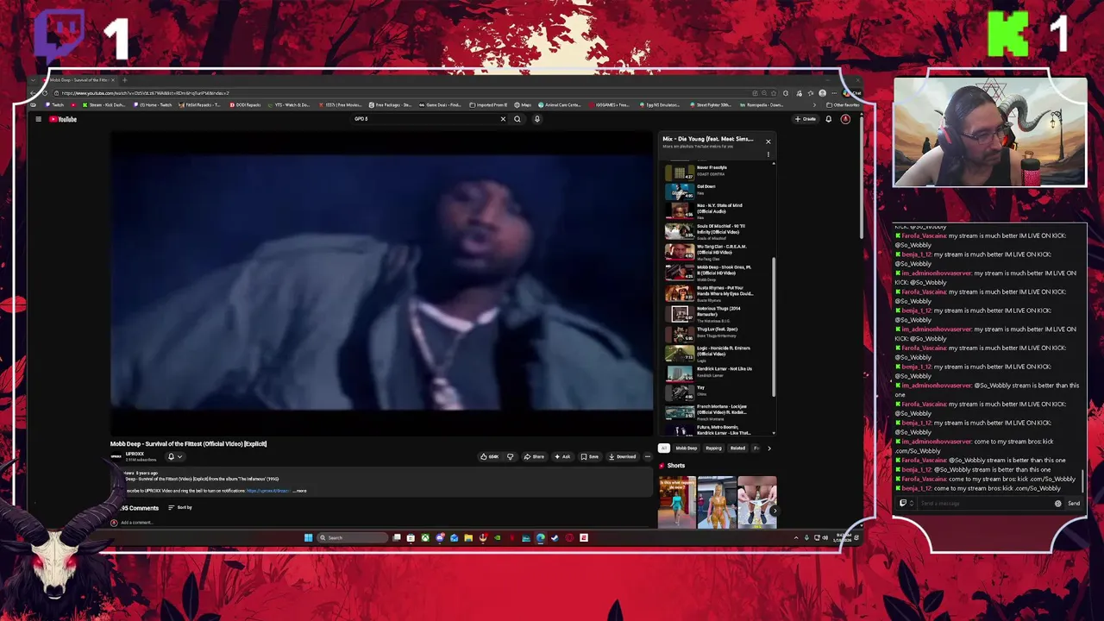Screen dimensions: 1104x621
Task: Run the search with the magnifier icon
Action: 517,119
